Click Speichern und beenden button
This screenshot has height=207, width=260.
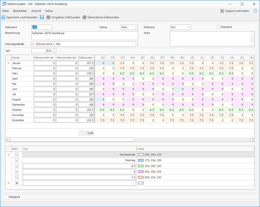[x=19, y=17]
